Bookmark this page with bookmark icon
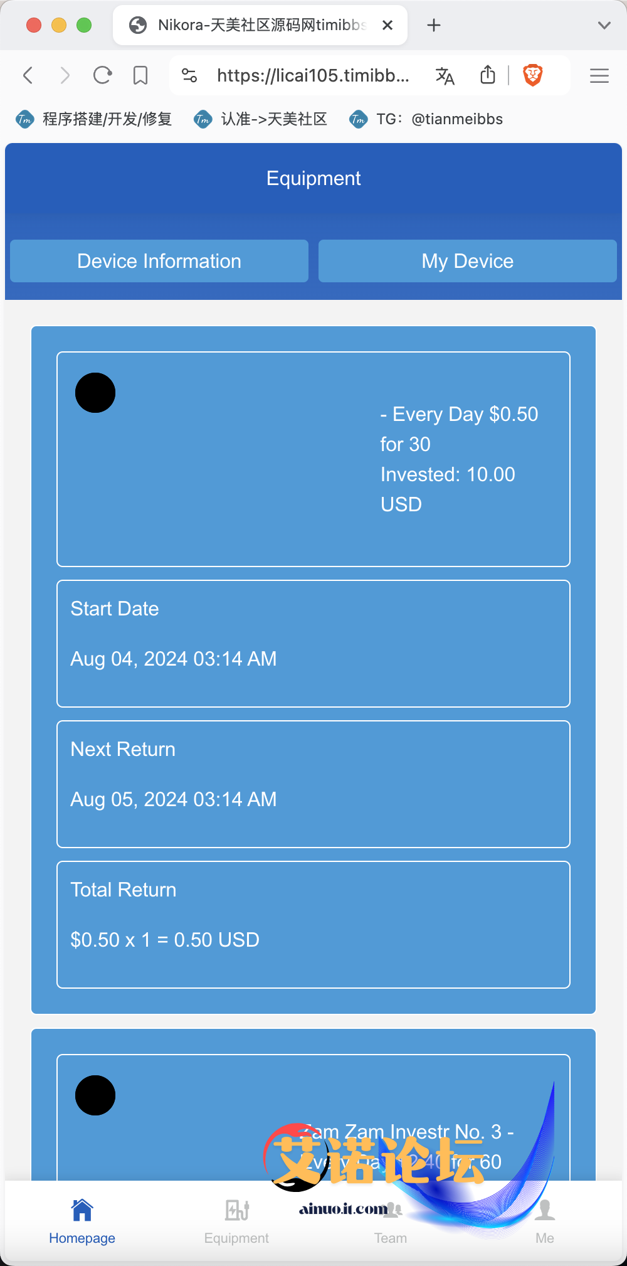 coord(140,76)
